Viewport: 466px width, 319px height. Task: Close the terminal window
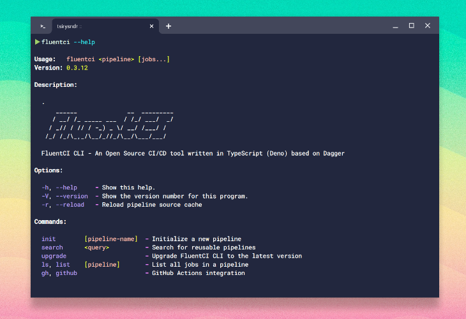coord(427,26)
